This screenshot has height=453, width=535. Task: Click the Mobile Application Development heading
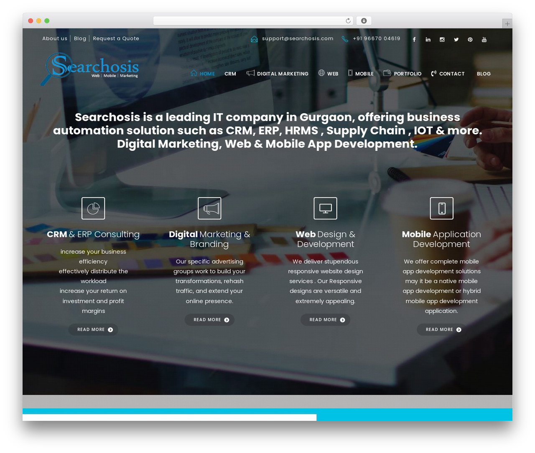click(x=442, y=239)
